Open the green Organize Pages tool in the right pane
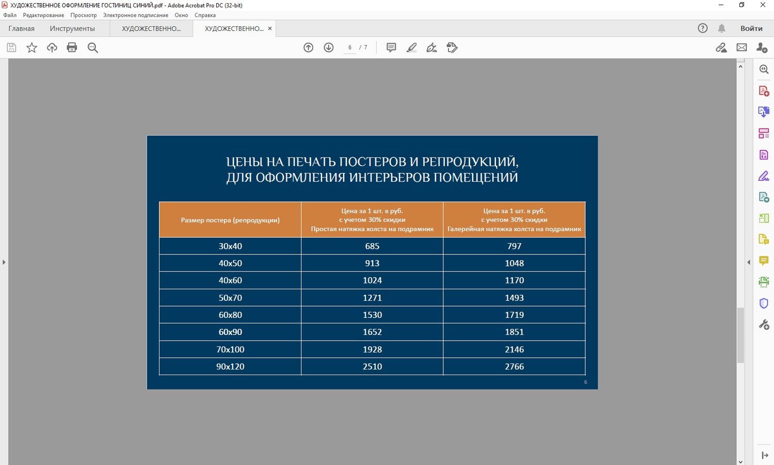 pyautogui.click(x=764, y=218)
